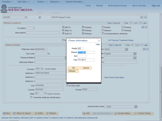The image size is (162, 121).
Task: Click the phone Ext input field
Action: [x=82, y=56]
